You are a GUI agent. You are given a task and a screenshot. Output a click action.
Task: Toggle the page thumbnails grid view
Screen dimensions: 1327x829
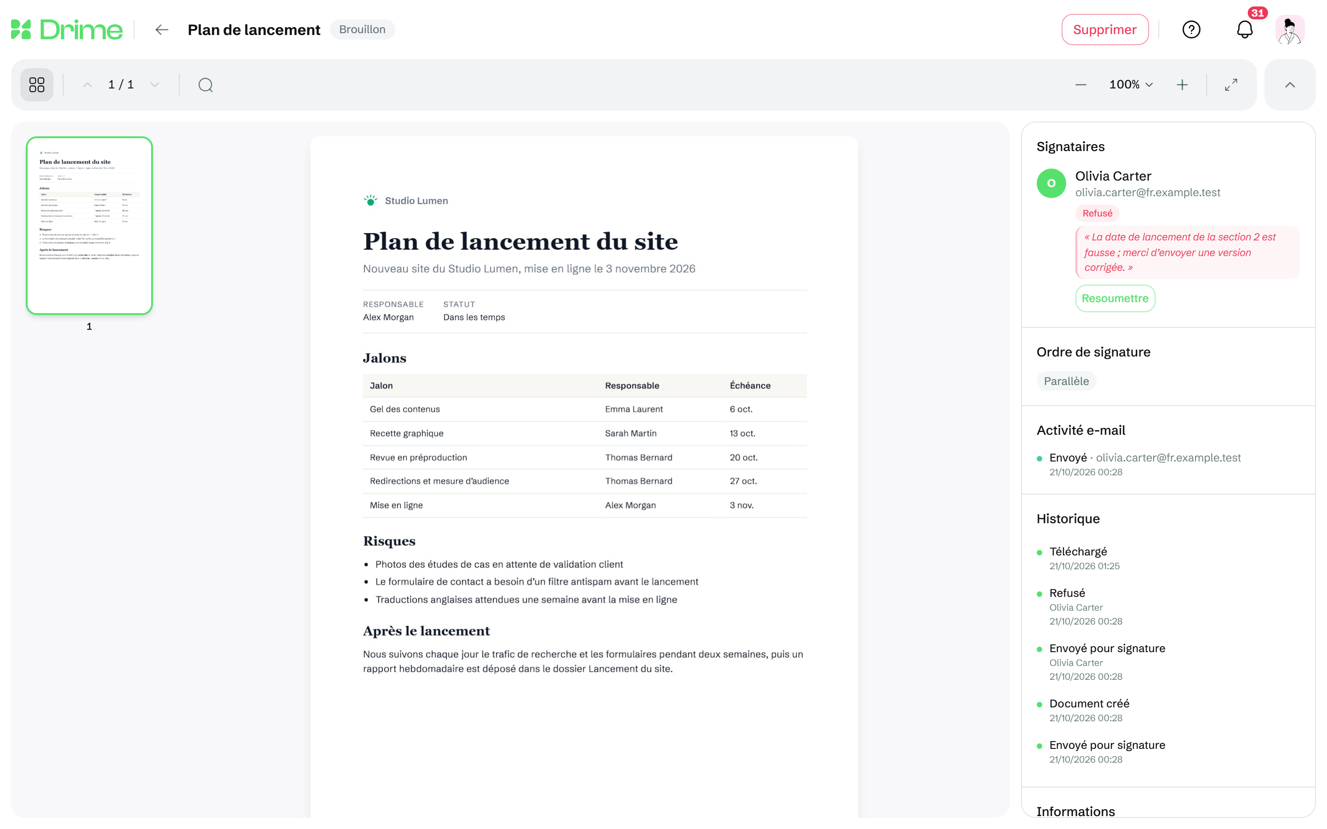37,84
